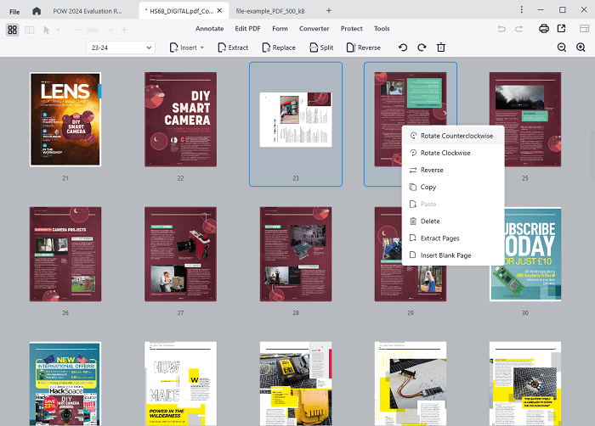Select Extract Pages in context menu
595x426 pixels.
tap(439, 238)
